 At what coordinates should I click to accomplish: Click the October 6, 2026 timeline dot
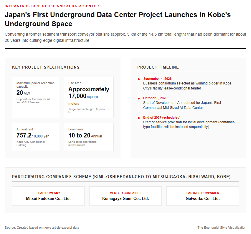(139, 99)
